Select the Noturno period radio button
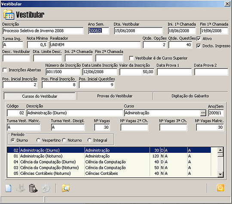Viewport: 232px width, 204px height. coord(64,140)
